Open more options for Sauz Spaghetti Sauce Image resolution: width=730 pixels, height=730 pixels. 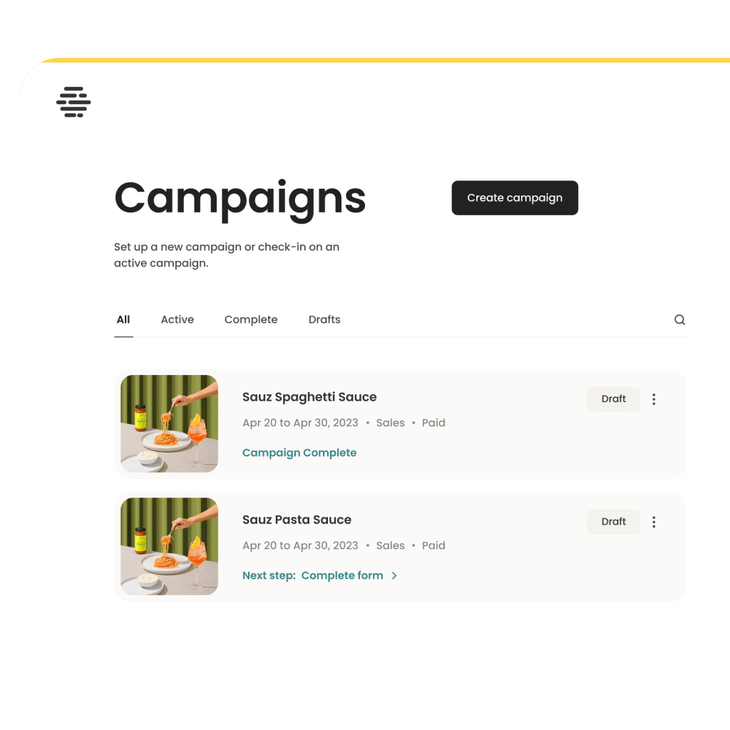point(654,399)
